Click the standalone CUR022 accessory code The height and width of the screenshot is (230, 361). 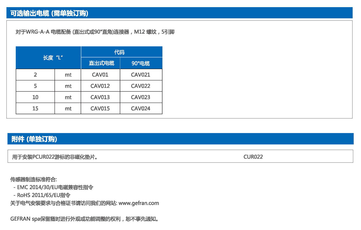(253, 157)
